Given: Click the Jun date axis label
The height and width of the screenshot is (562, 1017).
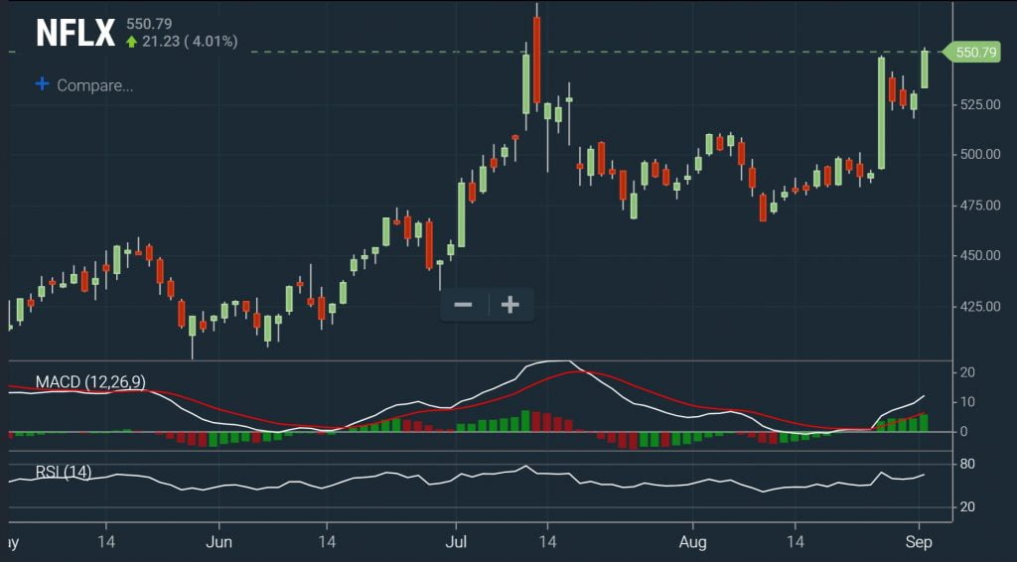Looking at the screenshot, I should tap(218, 542).
